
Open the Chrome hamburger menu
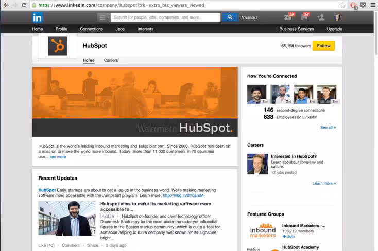pos(373,5)
